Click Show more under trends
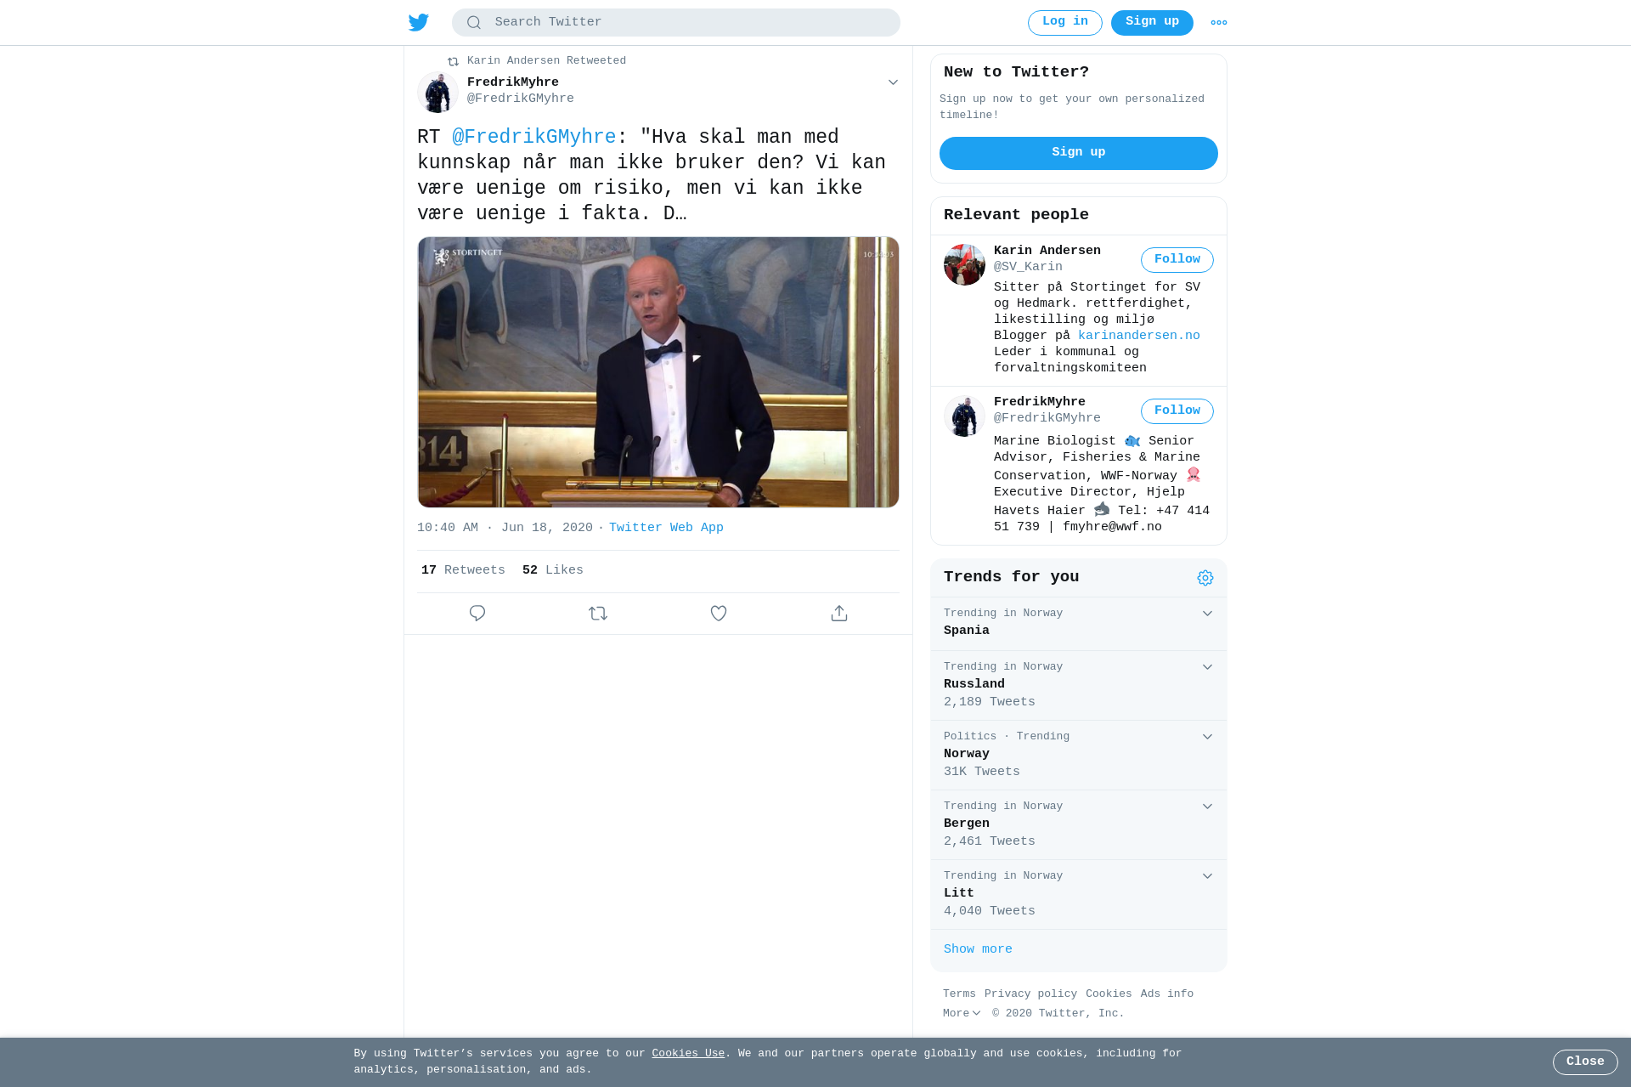 click(978, 949)
